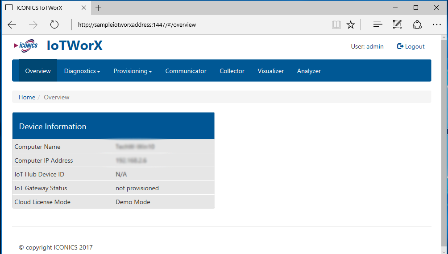Click the Make a Web Note icon
Viewport: 448px width, 254px height.
[x=397, y=25]
